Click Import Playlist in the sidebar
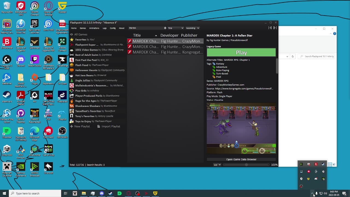This screenshot has height=197, width=350. coord(109,126)
